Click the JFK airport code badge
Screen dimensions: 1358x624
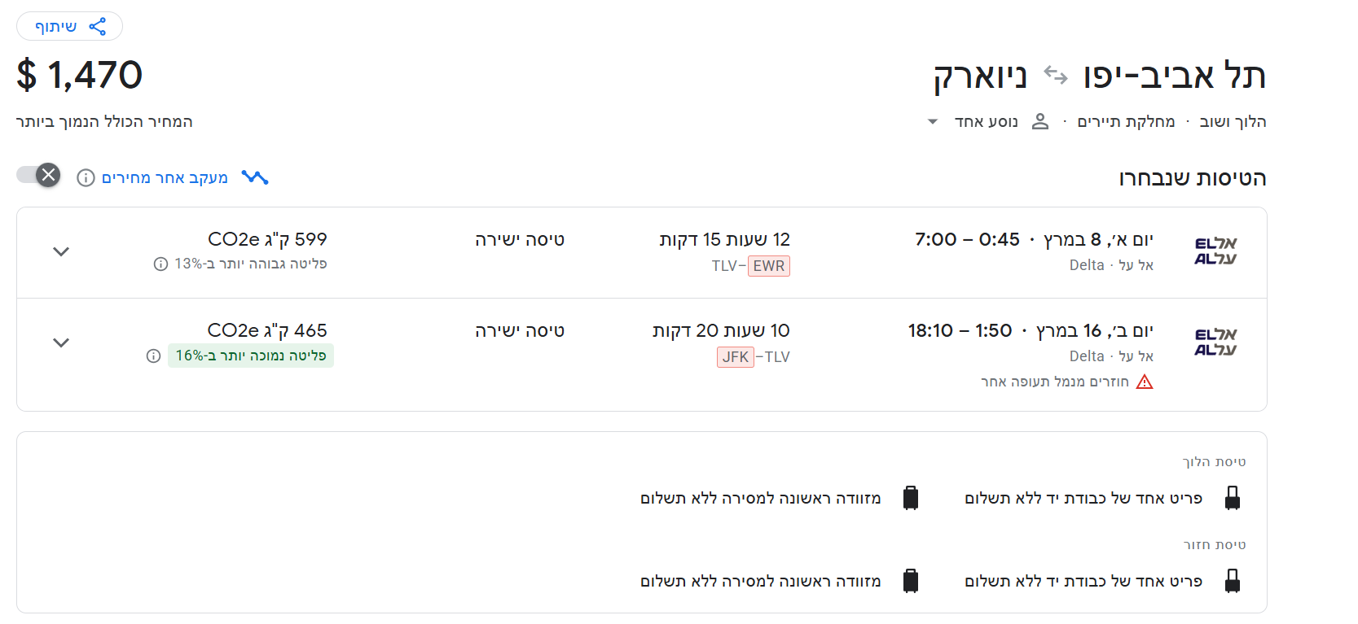point(736,356)
